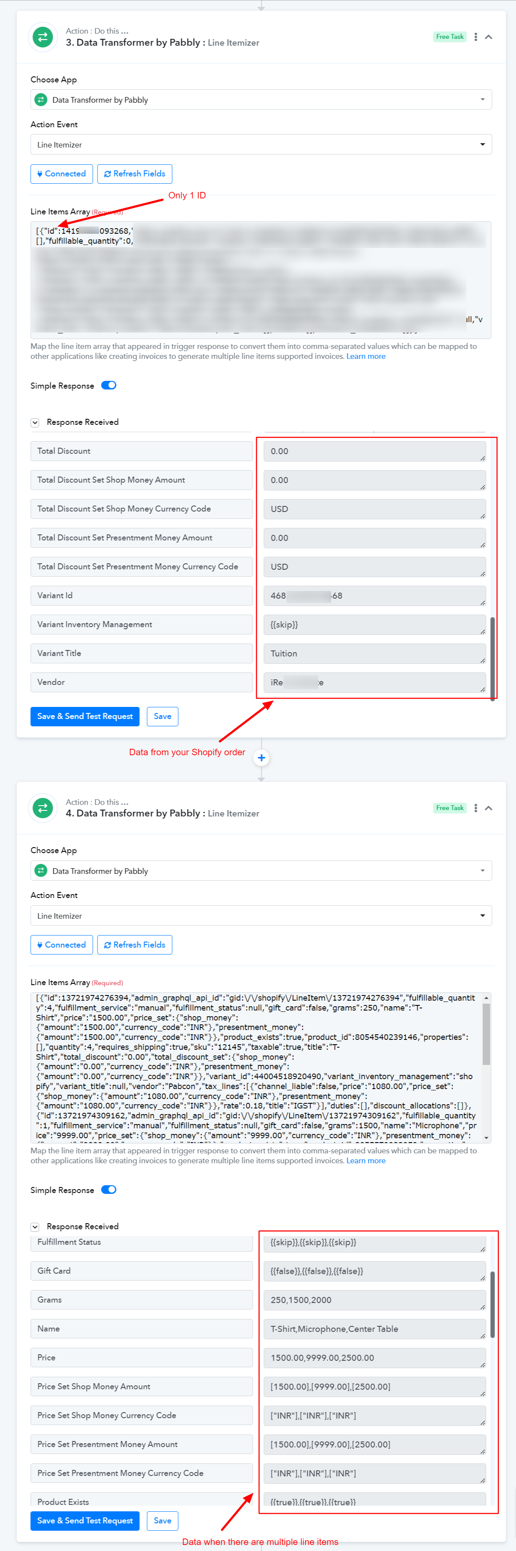This screenshot has width=516, height=1551.
Task: Click Save & Send Test Request in step 4
Action: coord(85,1521)
